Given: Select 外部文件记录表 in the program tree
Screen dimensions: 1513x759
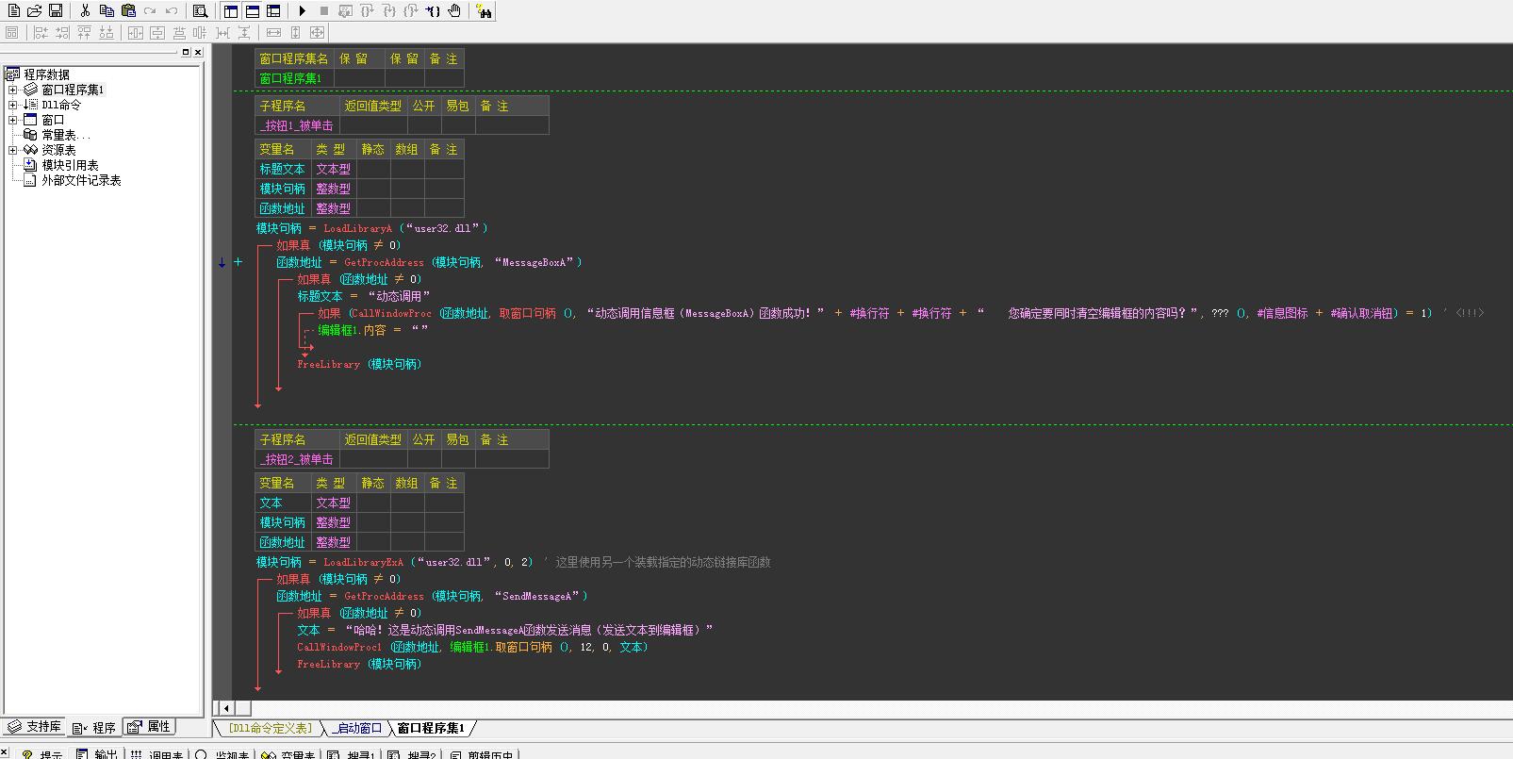Looking at the screenshot, I should tap(81, 180).
